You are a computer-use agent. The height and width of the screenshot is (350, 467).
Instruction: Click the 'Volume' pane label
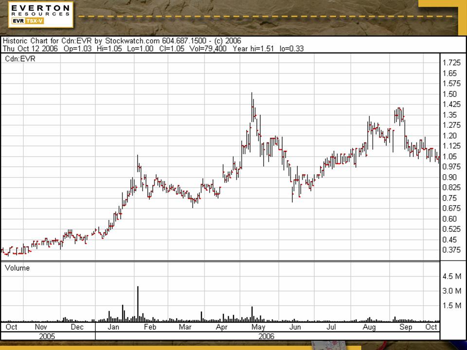click(x=18, y=268)
